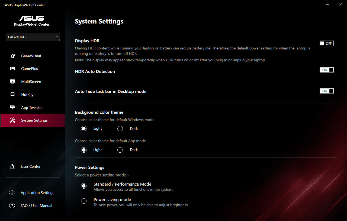Select the HotKey icon in sidebar
Viewport: 347px width, 221px height.
point(12,95)
